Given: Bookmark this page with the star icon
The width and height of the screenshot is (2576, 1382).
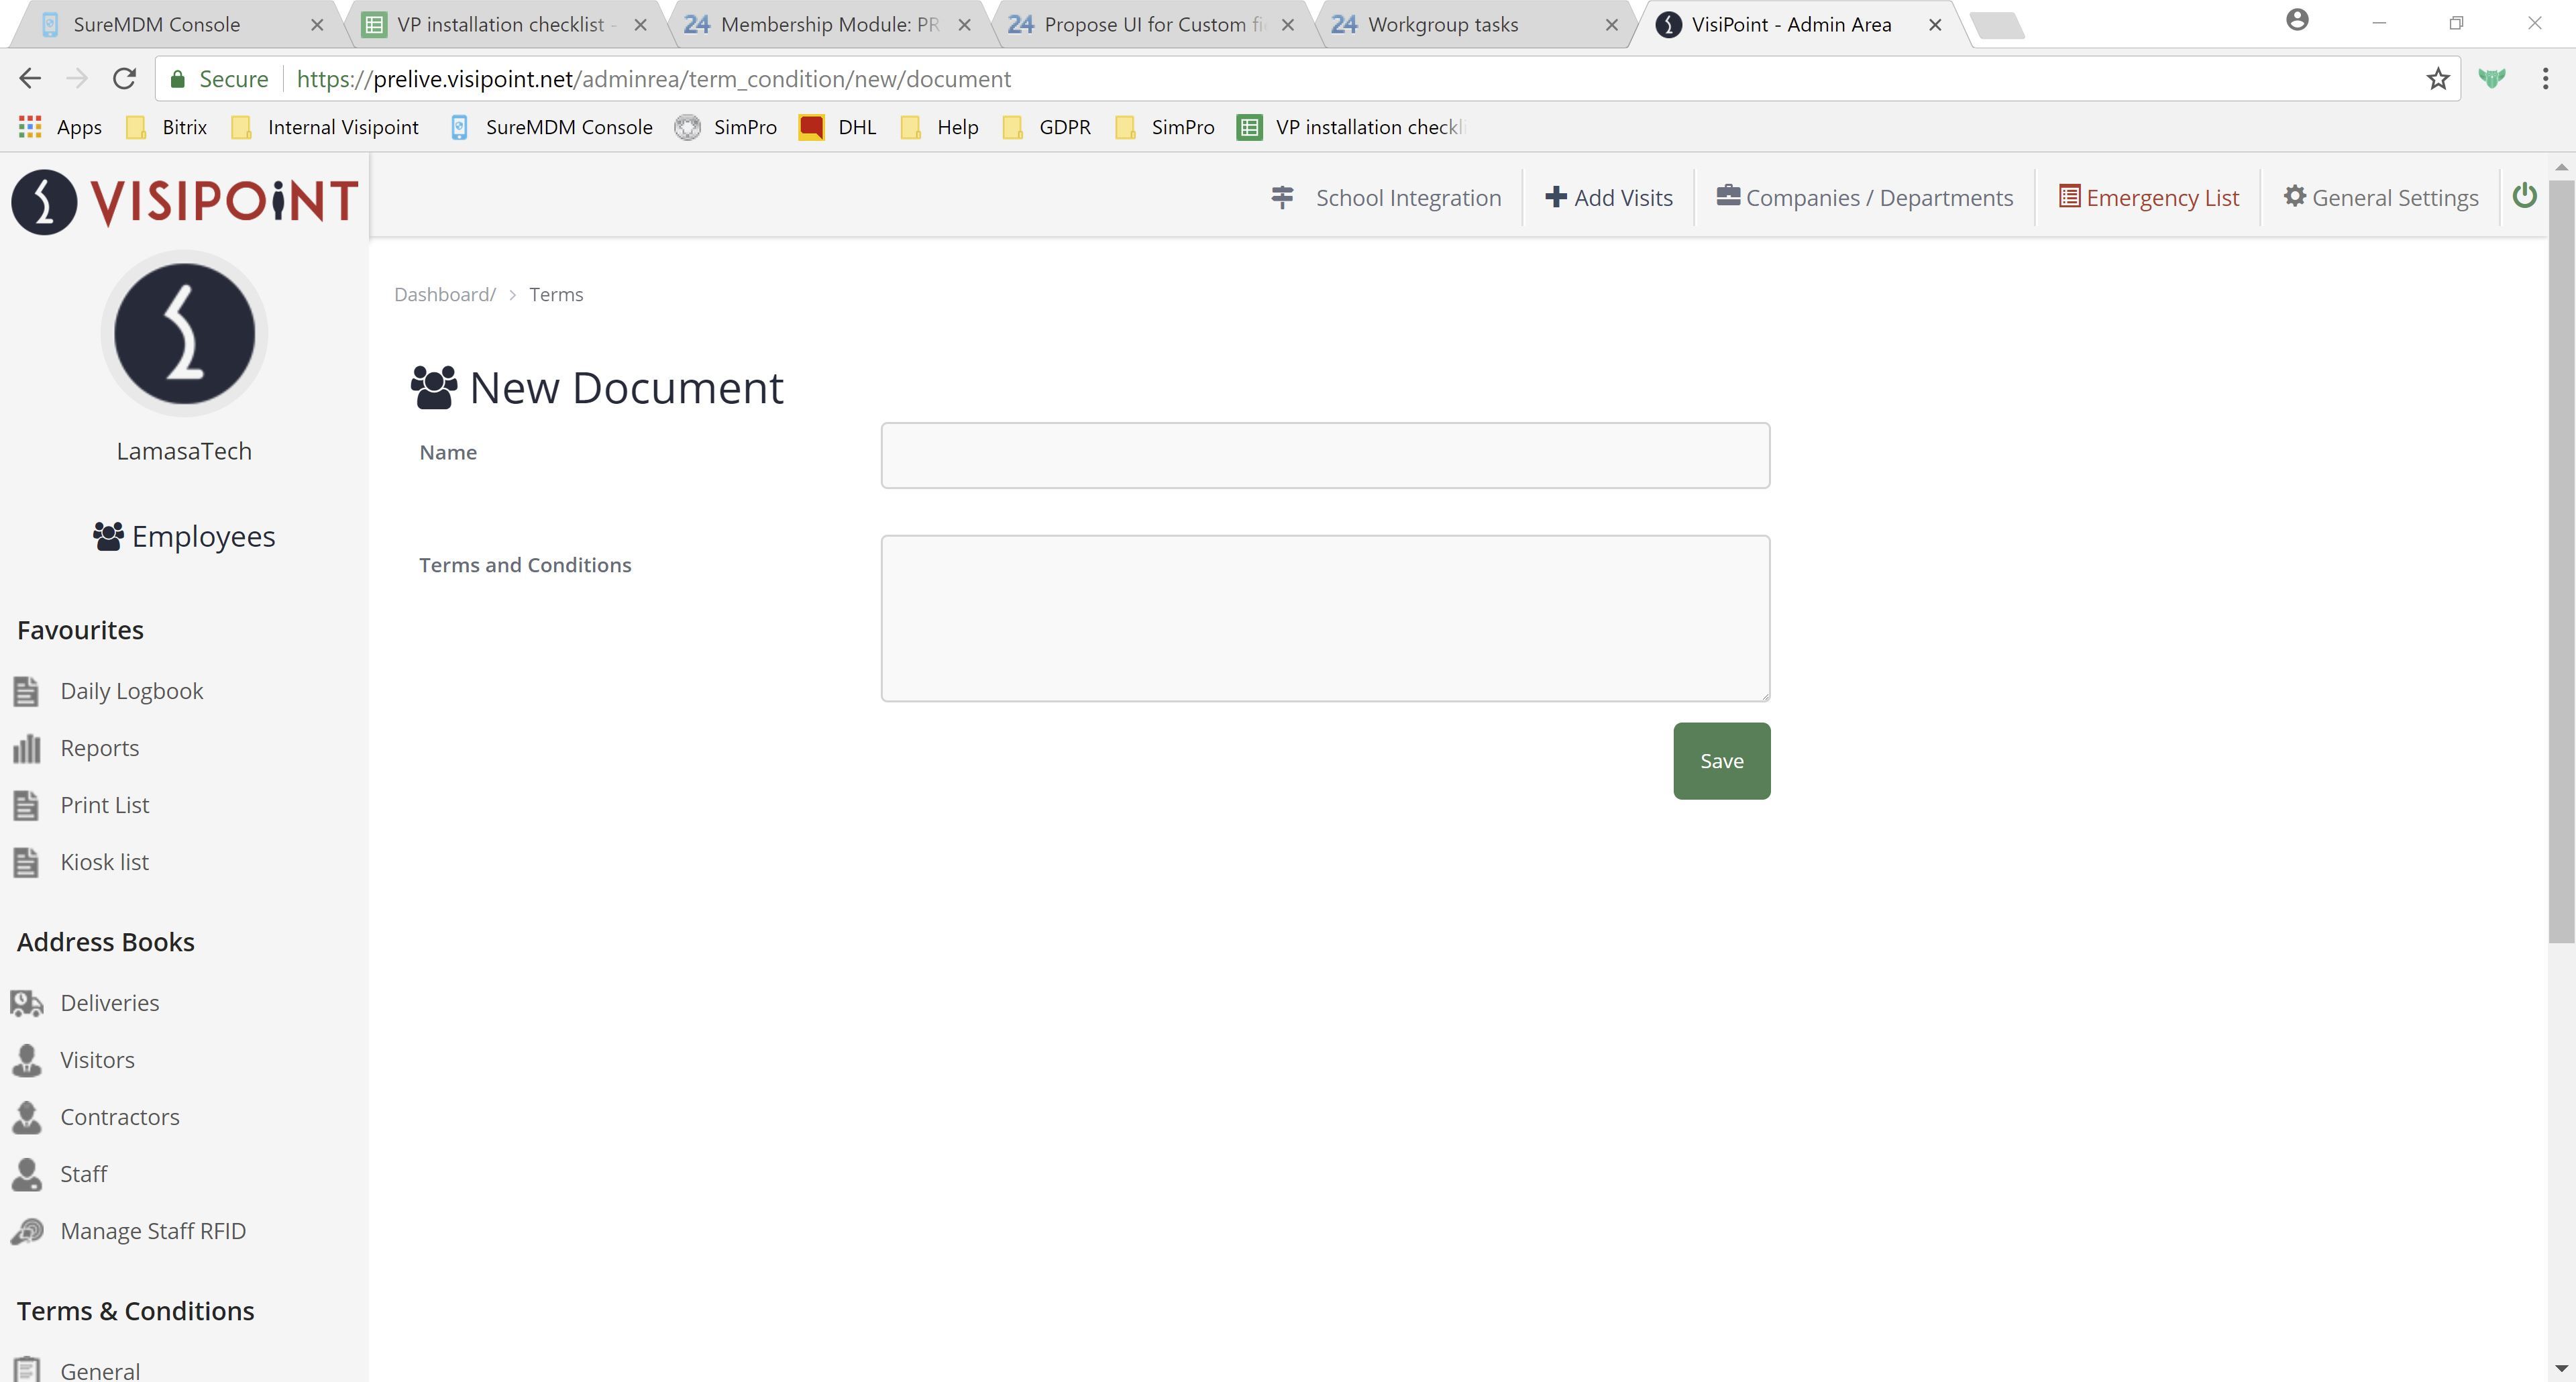Looking at the screenshot, I should [x=2438, y=79].
